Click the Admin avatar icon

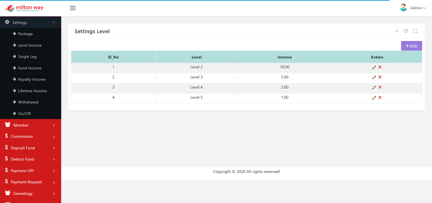click(x=404, y=8)
